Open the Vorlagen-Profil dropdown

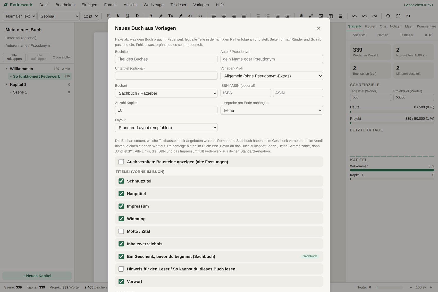[272, 76]
